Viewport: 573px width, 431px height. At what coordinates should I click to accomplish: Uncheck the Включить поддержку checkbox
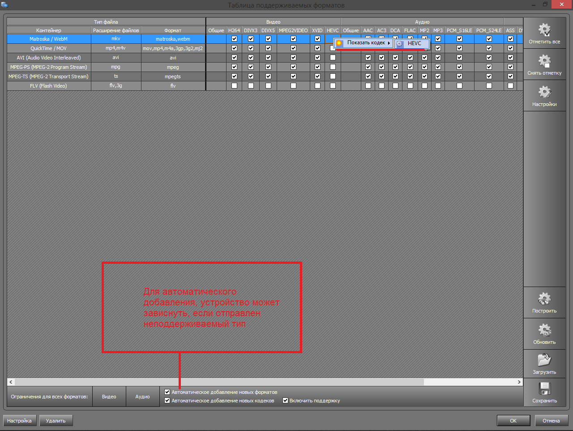285,401
